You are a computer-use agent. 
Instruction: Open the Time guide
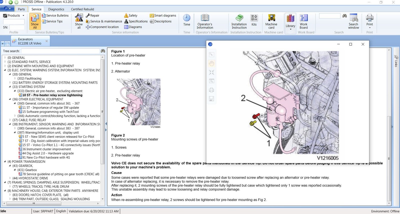pos(187,20)
